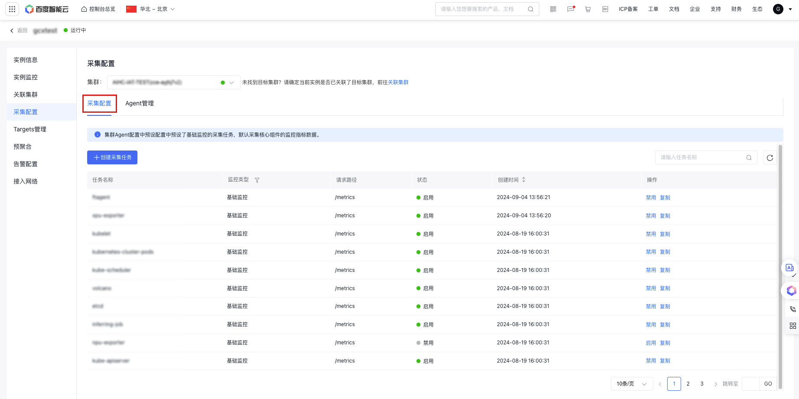The image size is (799, 399).
Task: Click the phone contact floating icon
Action: pyautogui.click(x=793, y=309)
